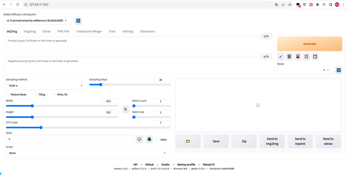
Task: Click the swap width and height icon
Action: [x=125, y=109]
